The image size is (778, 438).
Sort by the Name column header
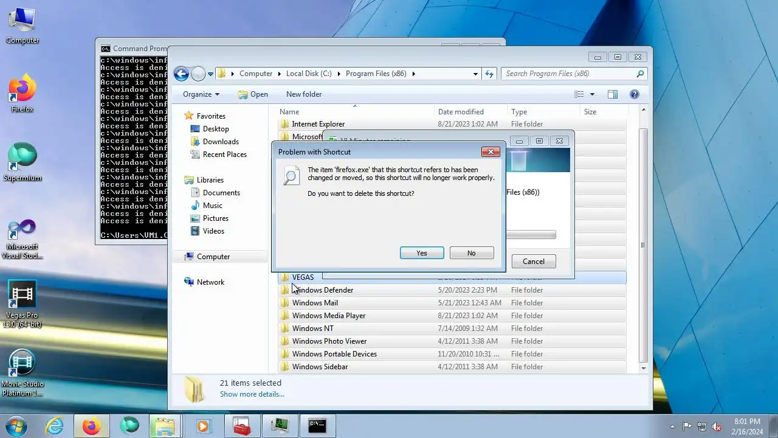(x=356, y=112)
